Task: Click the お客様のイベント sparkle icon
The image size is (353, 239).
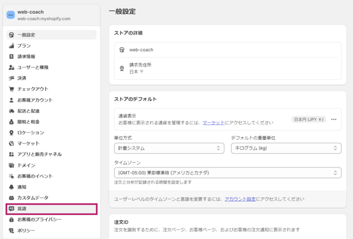Action: (11, 176)
